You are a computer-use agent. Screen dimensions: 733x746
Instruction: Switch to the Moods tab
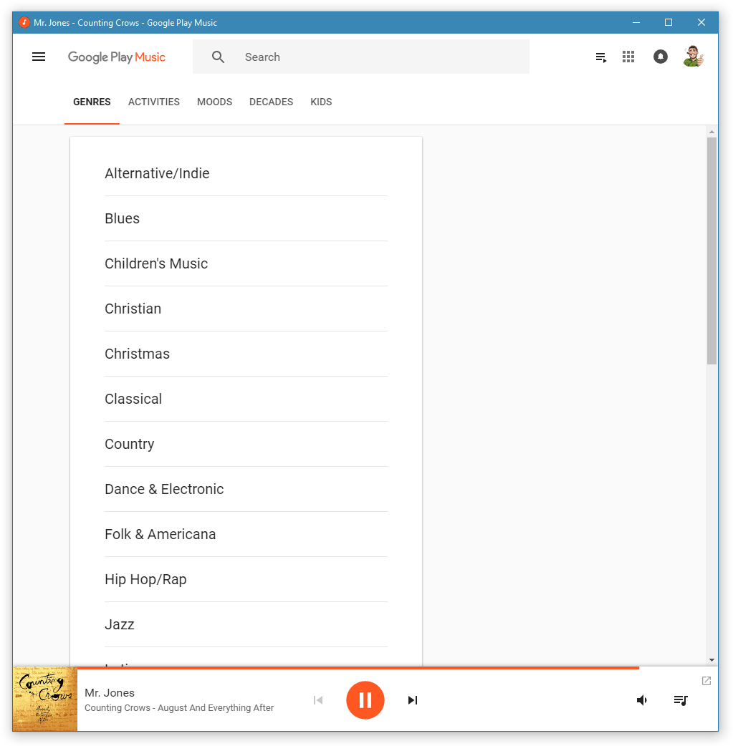pos(215,102)
